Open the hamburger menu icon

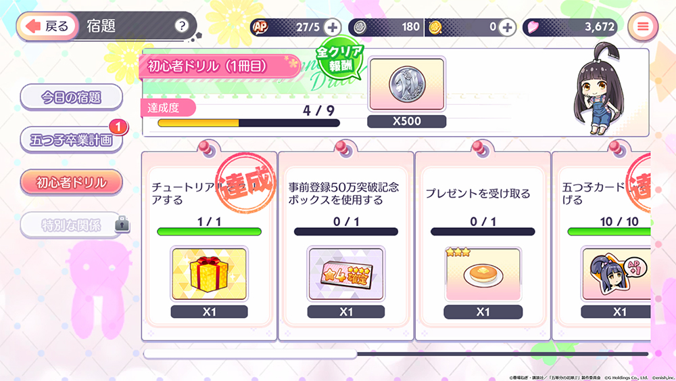[643, 27]
